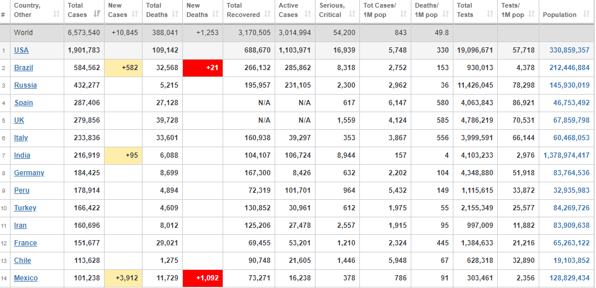Sort by the Total Recovered column arrows
The width and height of the screenshot is (596, 288).
coord(267,15)
